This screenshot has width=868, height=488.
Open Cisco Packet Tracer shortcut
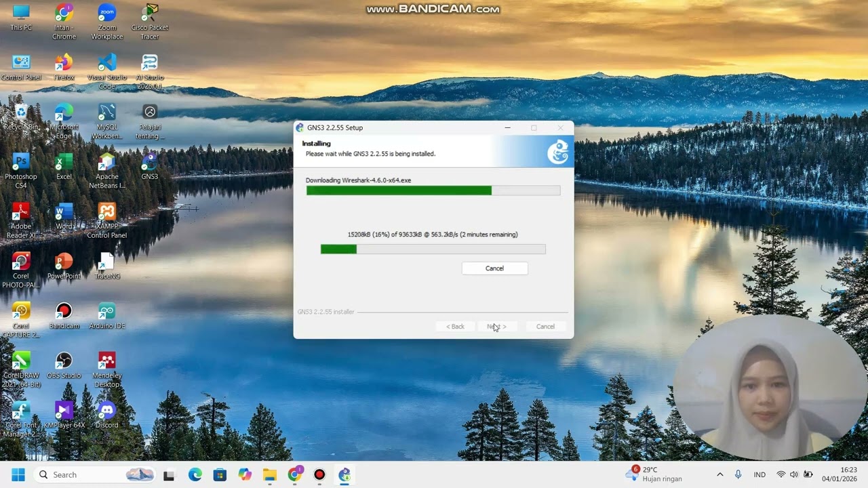[x=150, y=22]
